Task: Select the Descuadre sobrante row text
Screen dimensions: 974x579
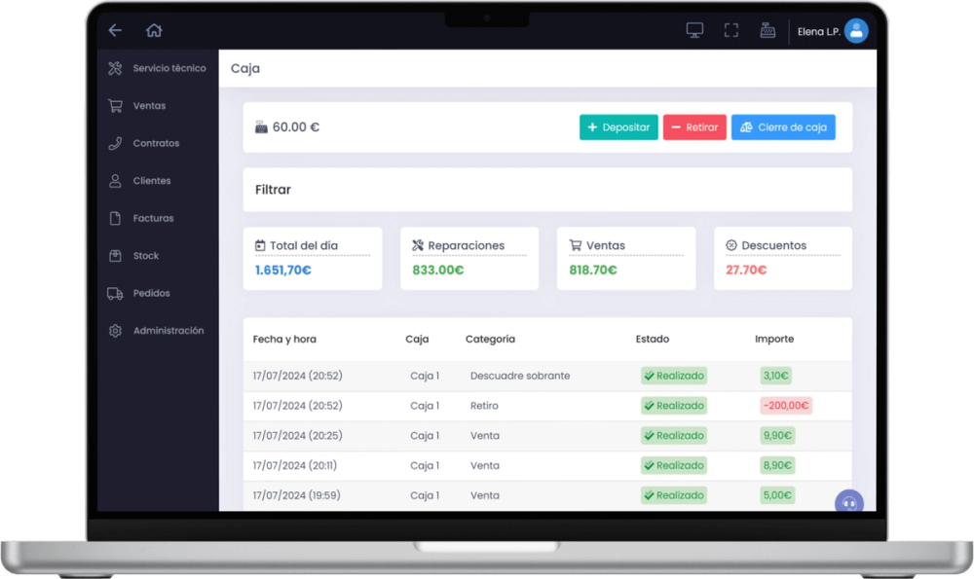Action: click(520, 376)
